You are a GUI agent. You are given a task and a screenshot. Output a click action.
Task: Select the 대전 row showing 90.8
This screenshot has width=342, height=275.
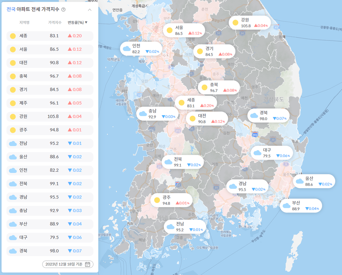(50, 63)
